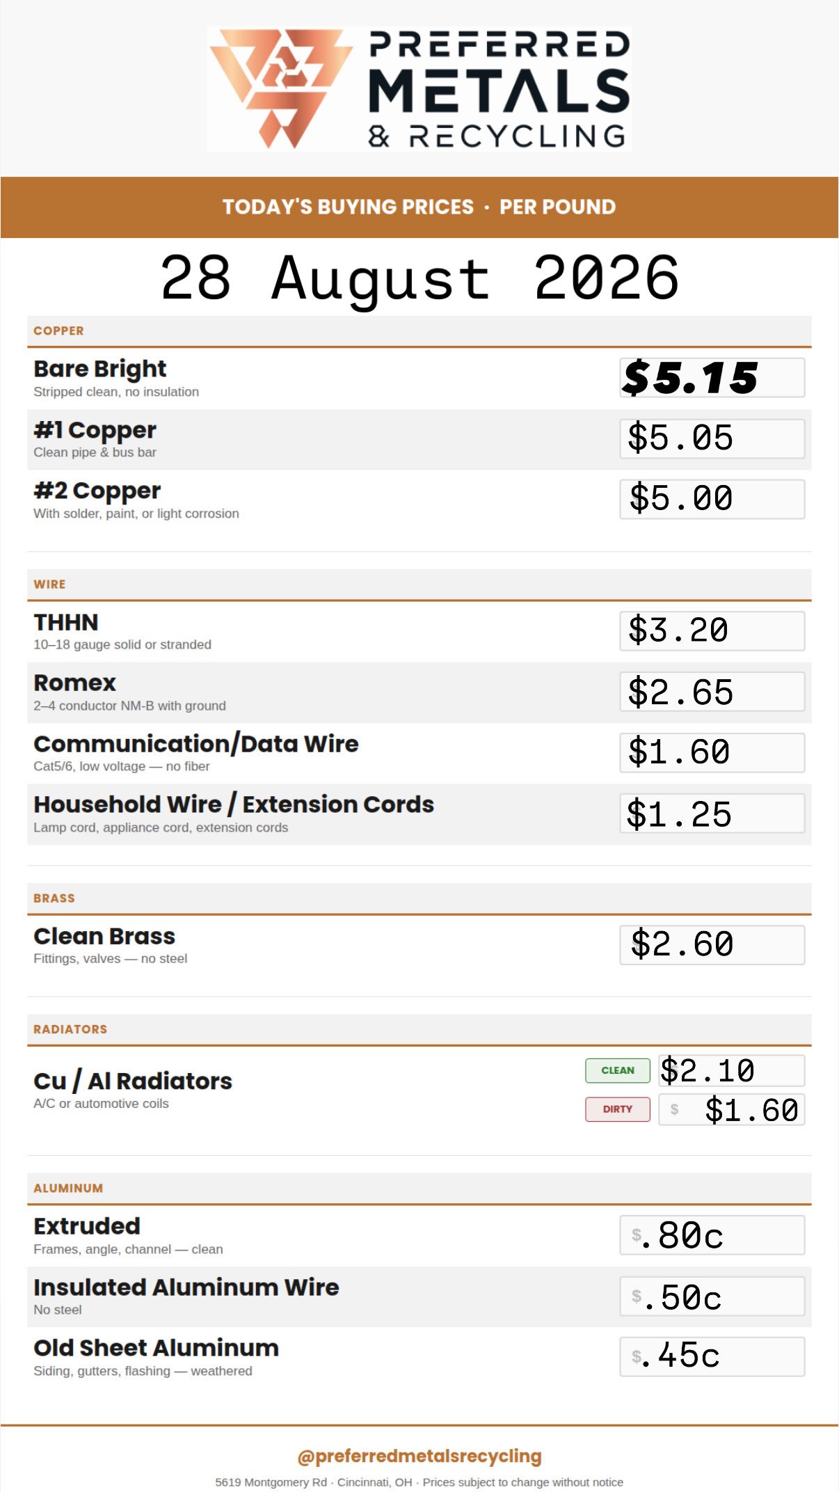Select the Cu / Al Radiators heading
Screen dimensions: 839x1492
coord(133,1081)
